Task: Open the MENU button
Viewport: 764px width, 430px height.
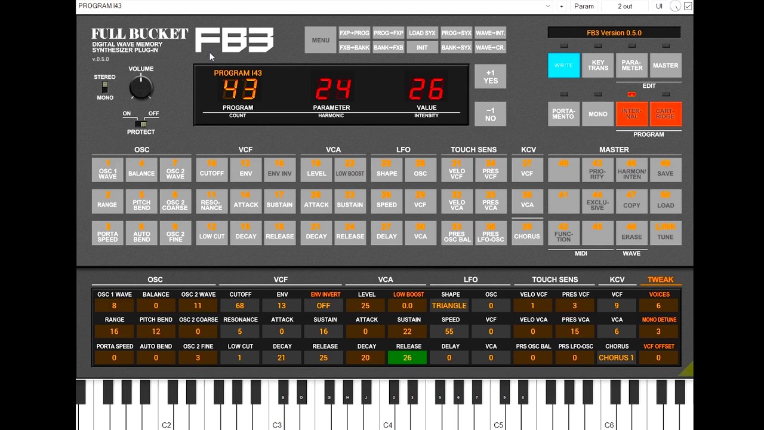Action: (321, 40)
